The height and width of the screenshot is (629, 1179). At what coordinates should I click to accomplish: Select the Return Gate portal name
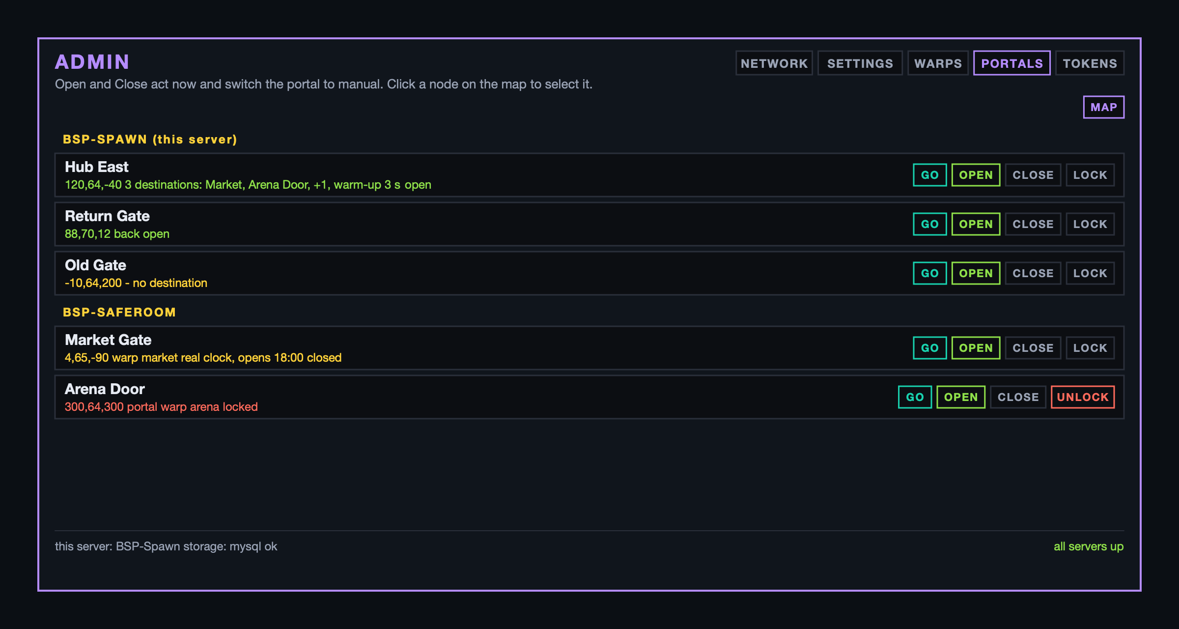click(107, 216)
